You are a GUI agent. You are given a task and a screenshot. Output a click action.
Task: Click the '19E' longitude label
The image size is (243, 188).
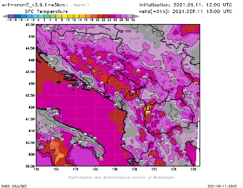click(x=115, y=169)
